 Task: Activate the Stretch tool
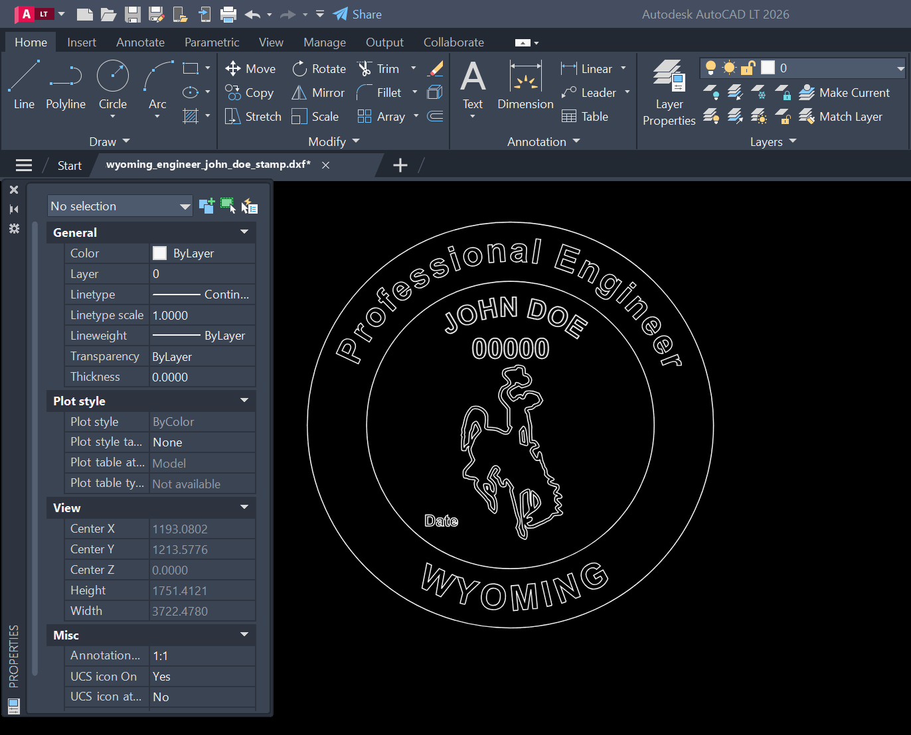click(253, 116)
